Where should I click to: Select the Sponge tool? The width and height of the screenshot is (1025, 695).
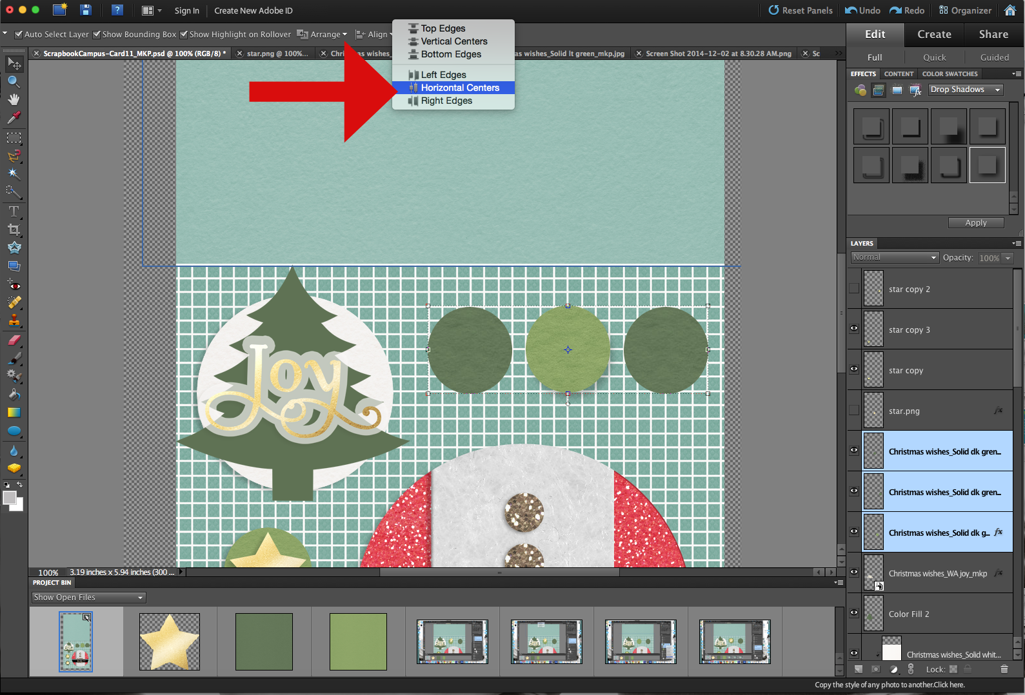click(x=14, y=469)
